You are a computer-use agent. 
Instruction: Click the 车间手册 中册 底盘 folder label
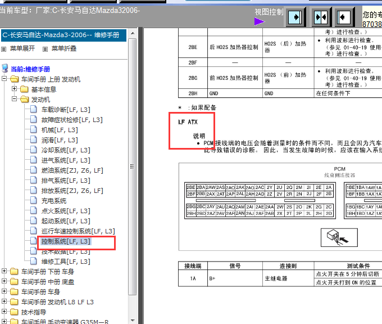click(x=48, y=282)
